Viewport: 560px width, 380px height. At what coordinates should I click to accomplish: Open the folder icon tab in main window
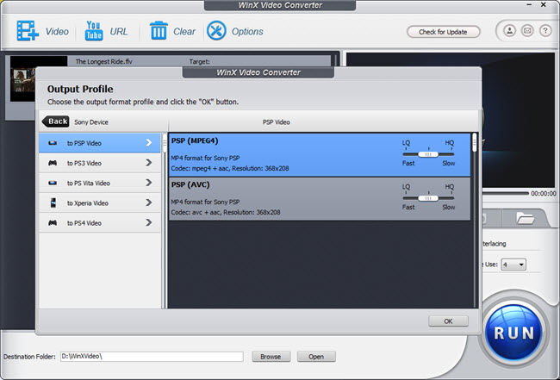pyautogui.click(x=526, y=218)
